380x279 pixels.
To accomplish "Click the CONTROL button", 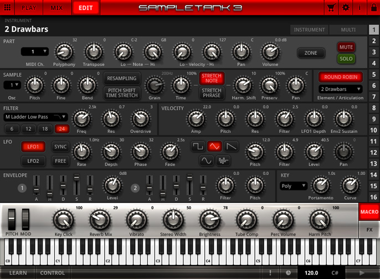I will tap(52, 273).
